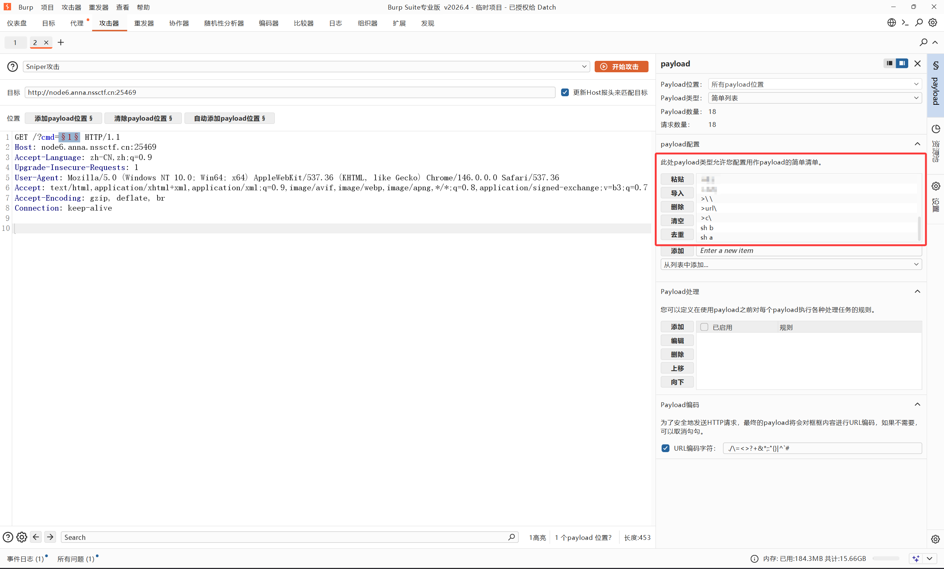Open the Payload位置 dropdown
Image resolution: width=944 pixels, height=569 pixels.
point(815,84)
